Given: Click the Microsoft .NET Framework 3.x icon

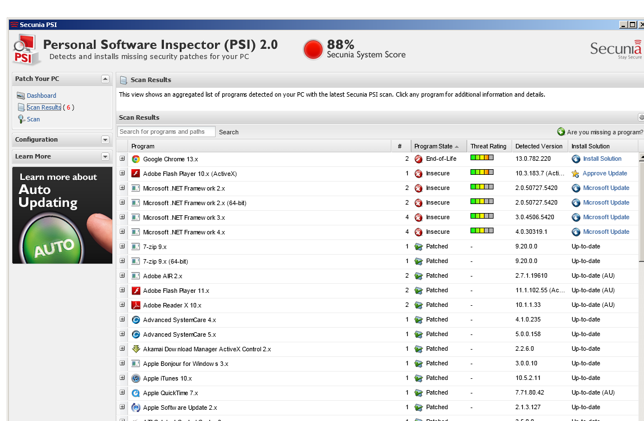Looking at the screenshot, I should 135,218.
